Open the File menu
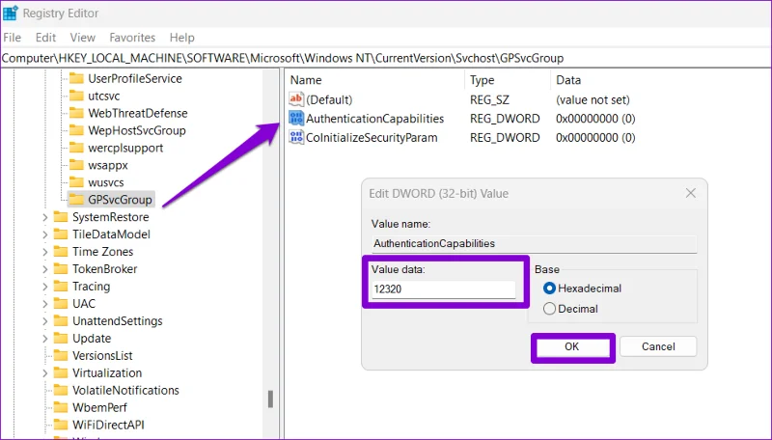Viewport: 772px width, 440px height. coord(13,38)
